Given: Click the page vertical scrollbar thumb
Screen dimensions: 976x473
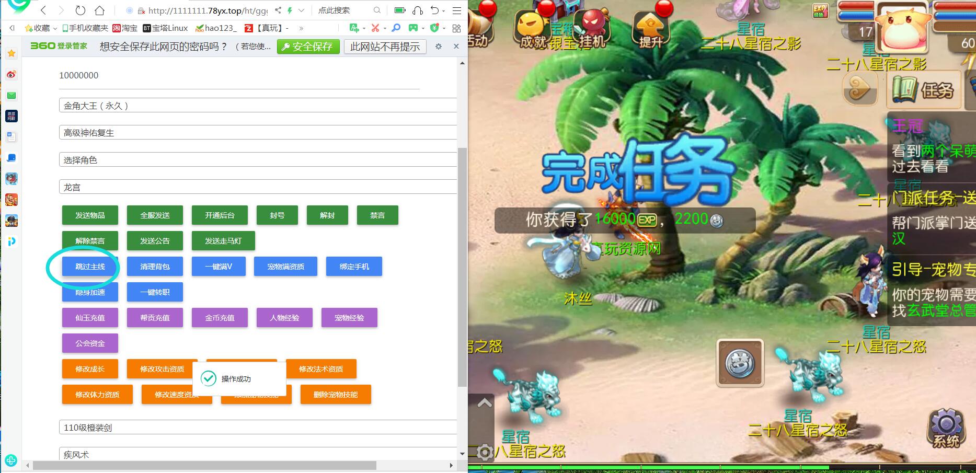Looking at the screenshot, I should 462,267.
